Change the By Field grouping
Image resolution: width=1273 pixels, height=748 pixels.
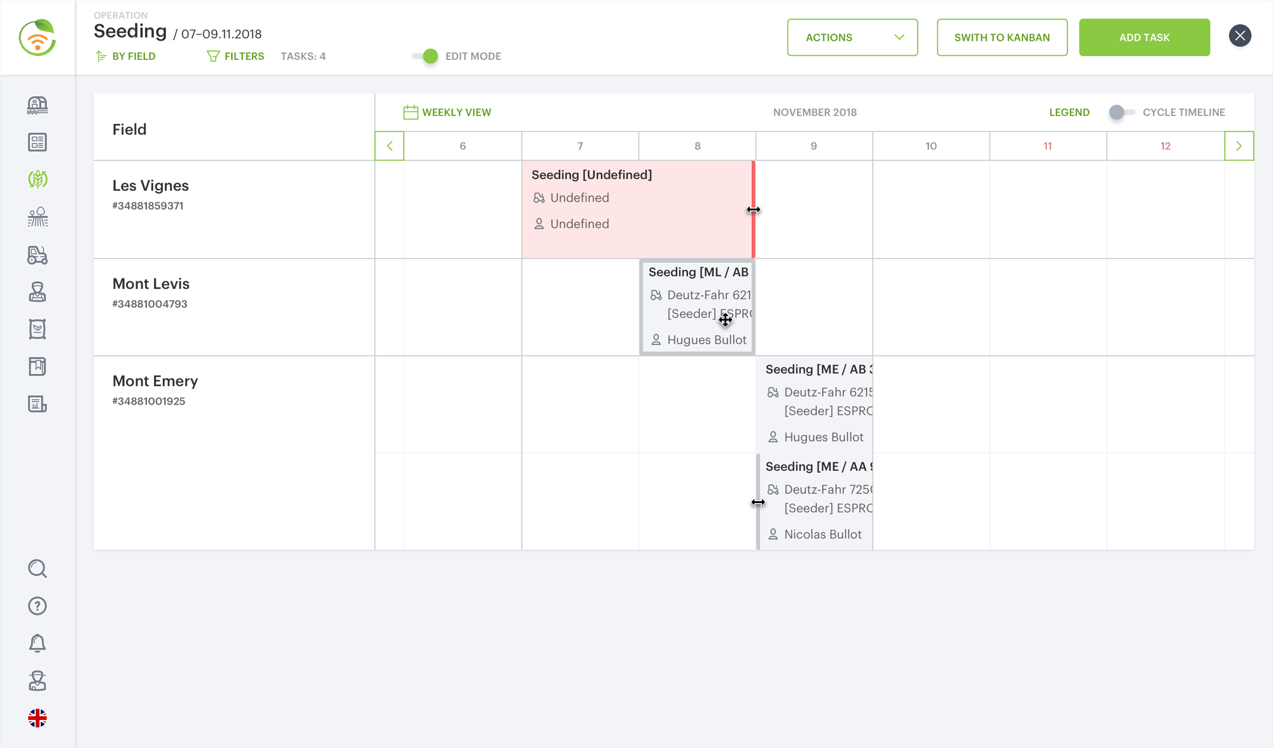(125, 57)
